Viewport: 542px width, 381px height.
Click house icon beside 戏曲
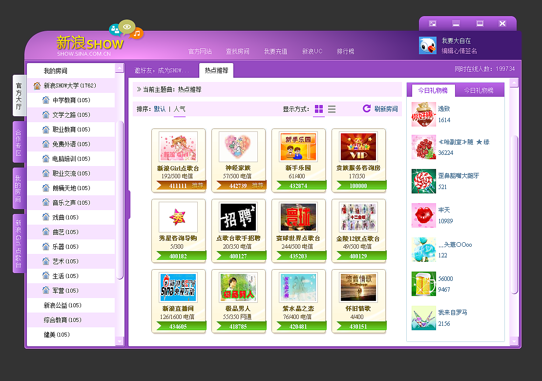point(45,217)
